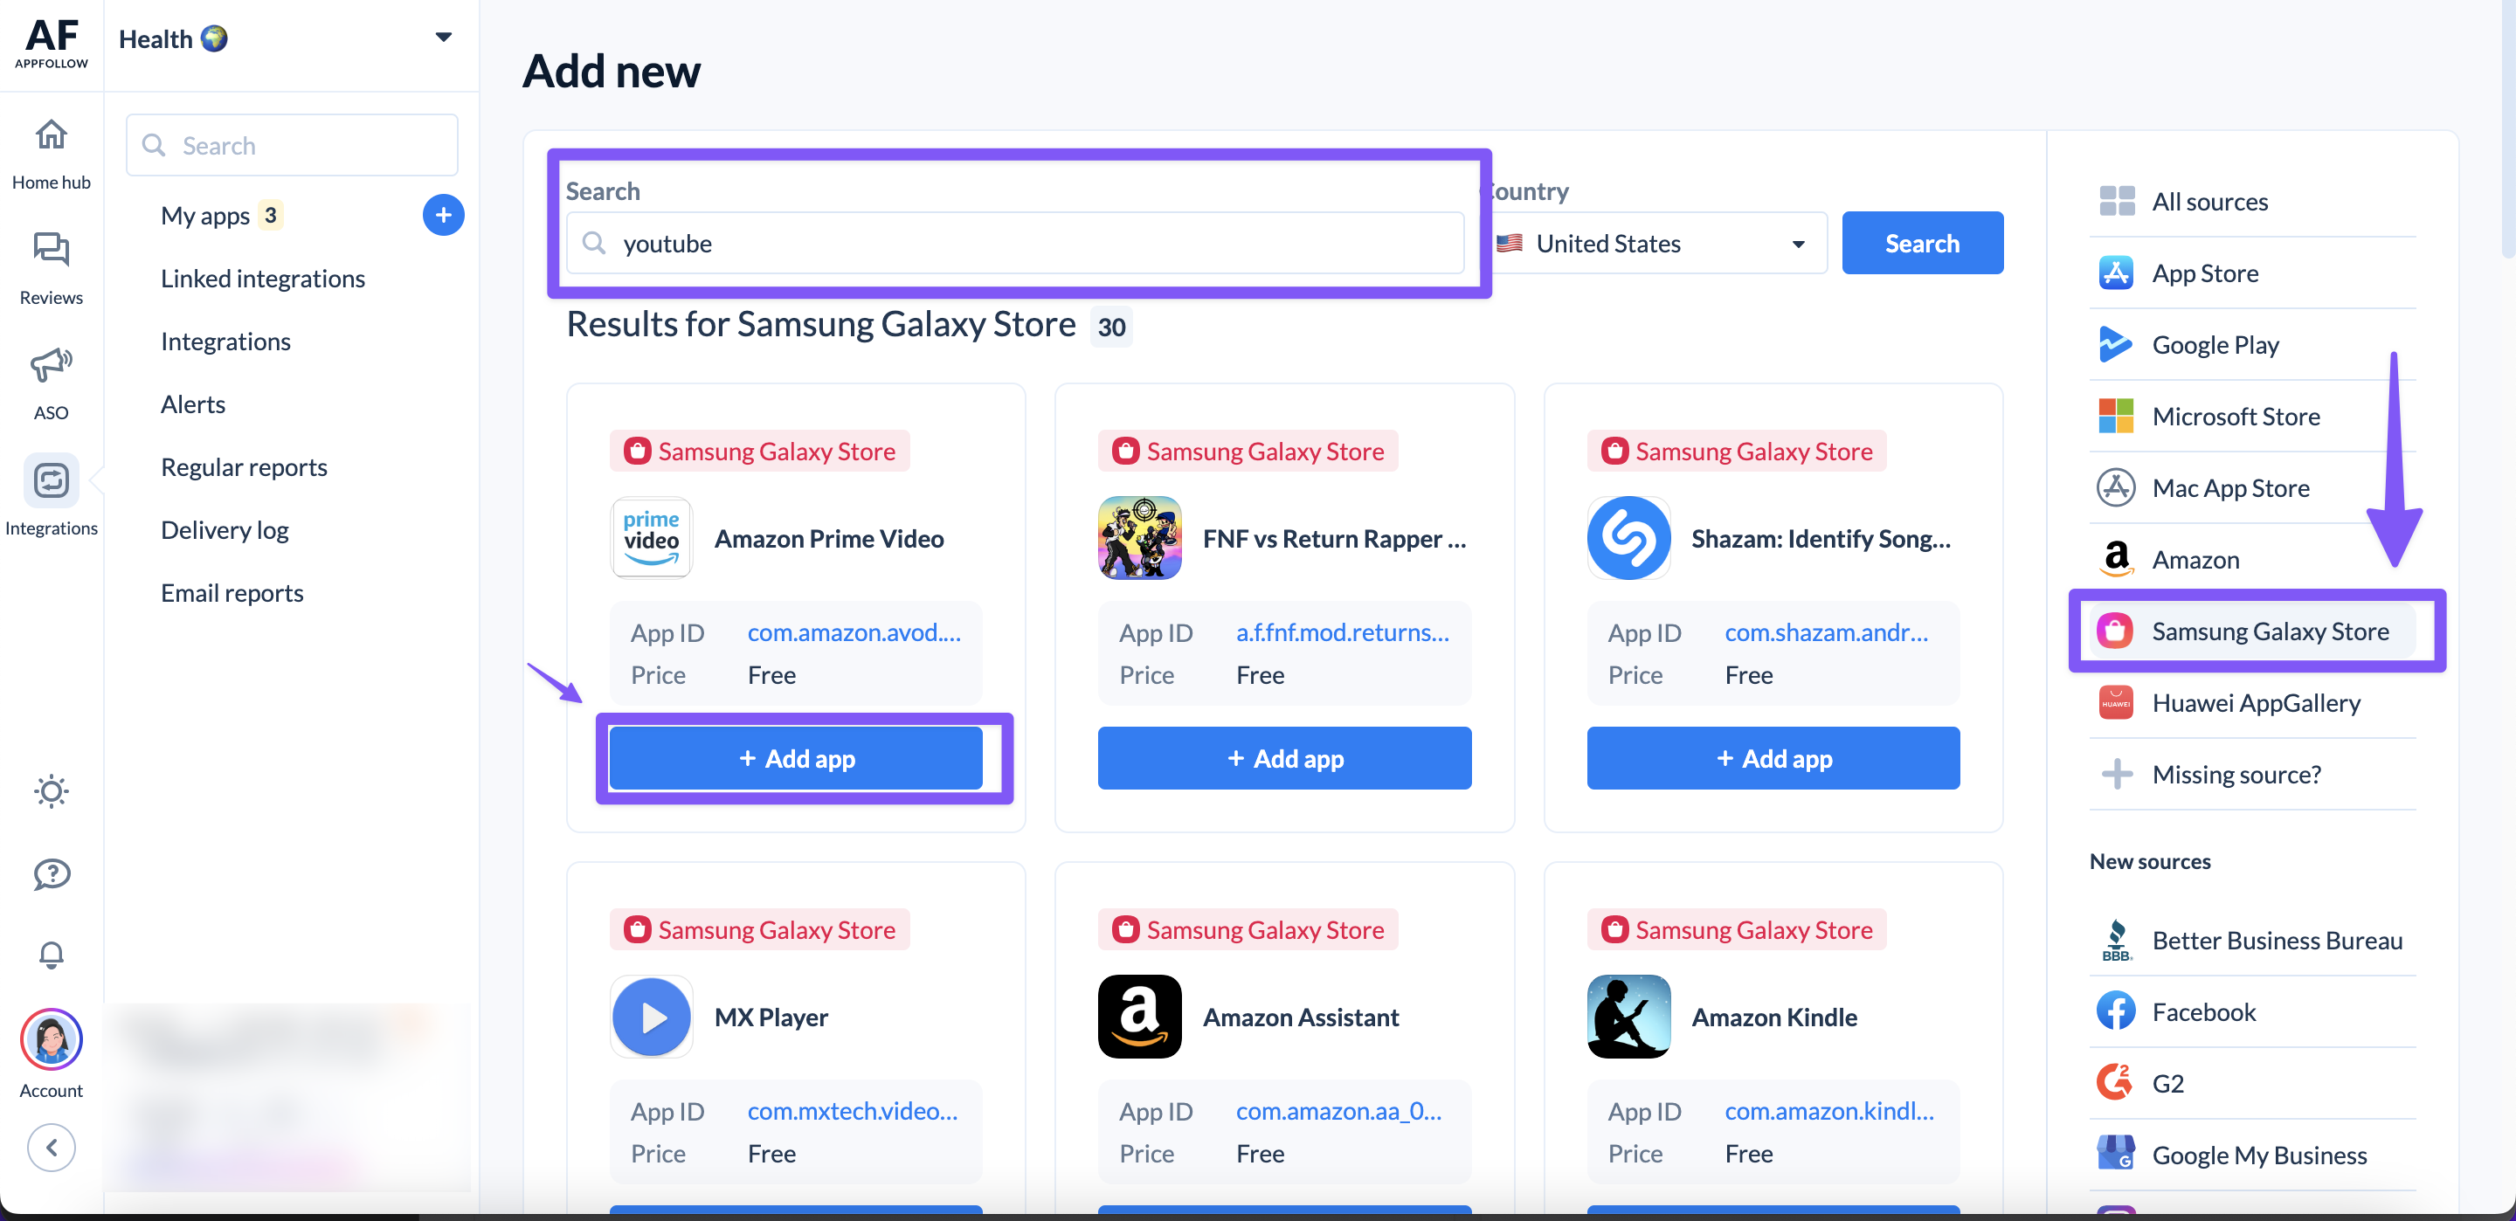Click the sidebar Search field
Viewport: 2516px width, 1221px height.
click(292, 146)
